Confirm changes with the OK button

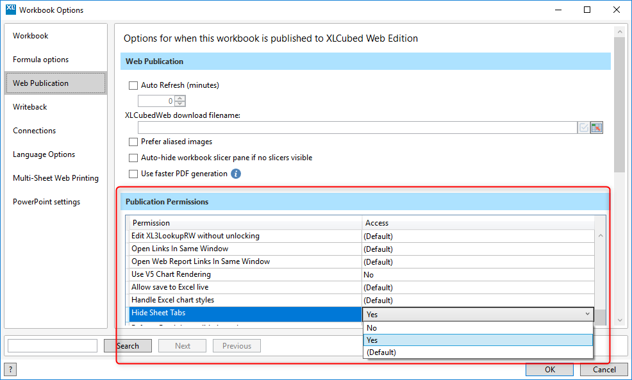click(x=549, y=369)
